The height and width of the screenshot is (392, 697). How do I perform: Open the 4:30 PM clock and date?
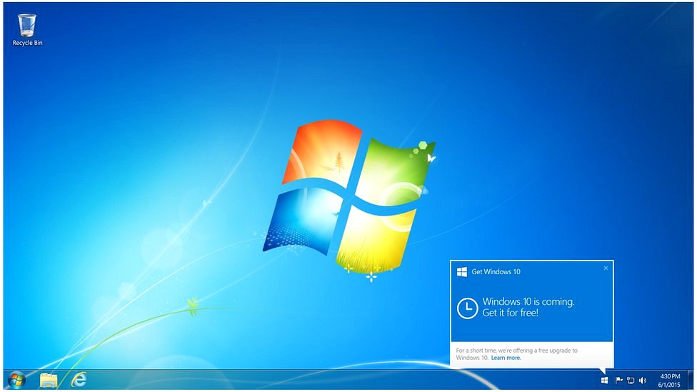click(669, 381)
